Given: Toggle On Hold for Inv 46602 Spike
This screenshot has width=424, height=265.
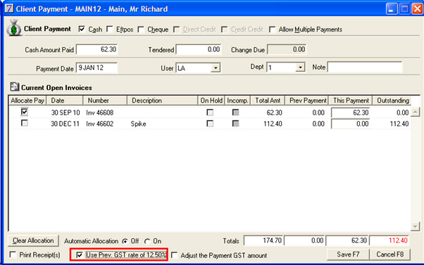Looking at the screenshot, I should coord(210,124).
